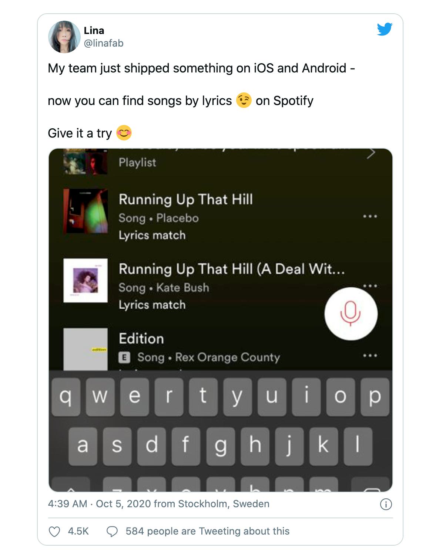The image size is (439, 556).
Task: Click Lina's profile avatar
Action: click(x=64, y=37)
